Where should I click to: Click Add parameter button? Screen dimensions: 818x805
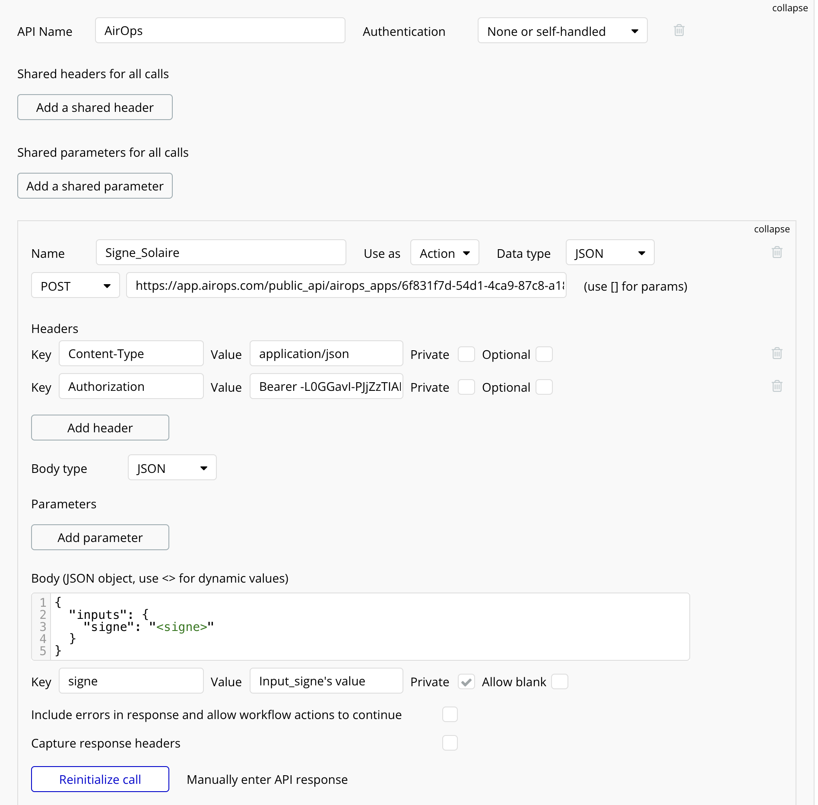pos(100,538)
